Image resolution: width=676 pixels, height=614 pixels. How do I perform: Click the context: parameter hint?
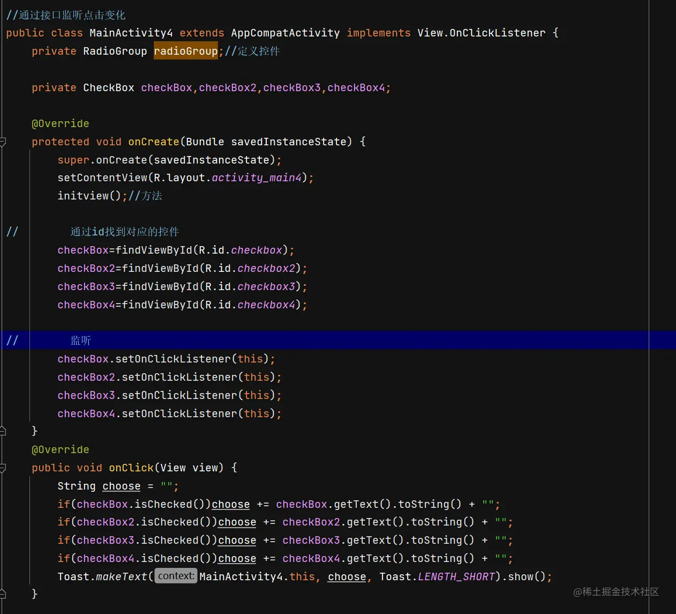176,576
